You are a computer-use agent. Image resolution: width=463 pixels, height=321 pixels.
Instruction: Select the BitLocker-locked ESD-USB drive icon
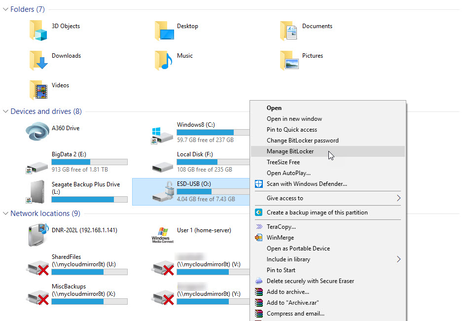pos(164,191)
